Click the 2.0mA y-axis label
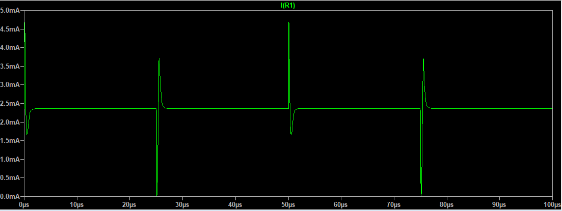 [10, 122]
